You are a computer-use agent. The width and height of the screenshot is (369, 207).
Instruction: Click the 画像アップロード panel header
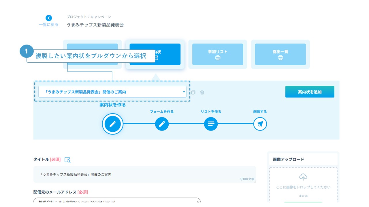pos(303,159)
